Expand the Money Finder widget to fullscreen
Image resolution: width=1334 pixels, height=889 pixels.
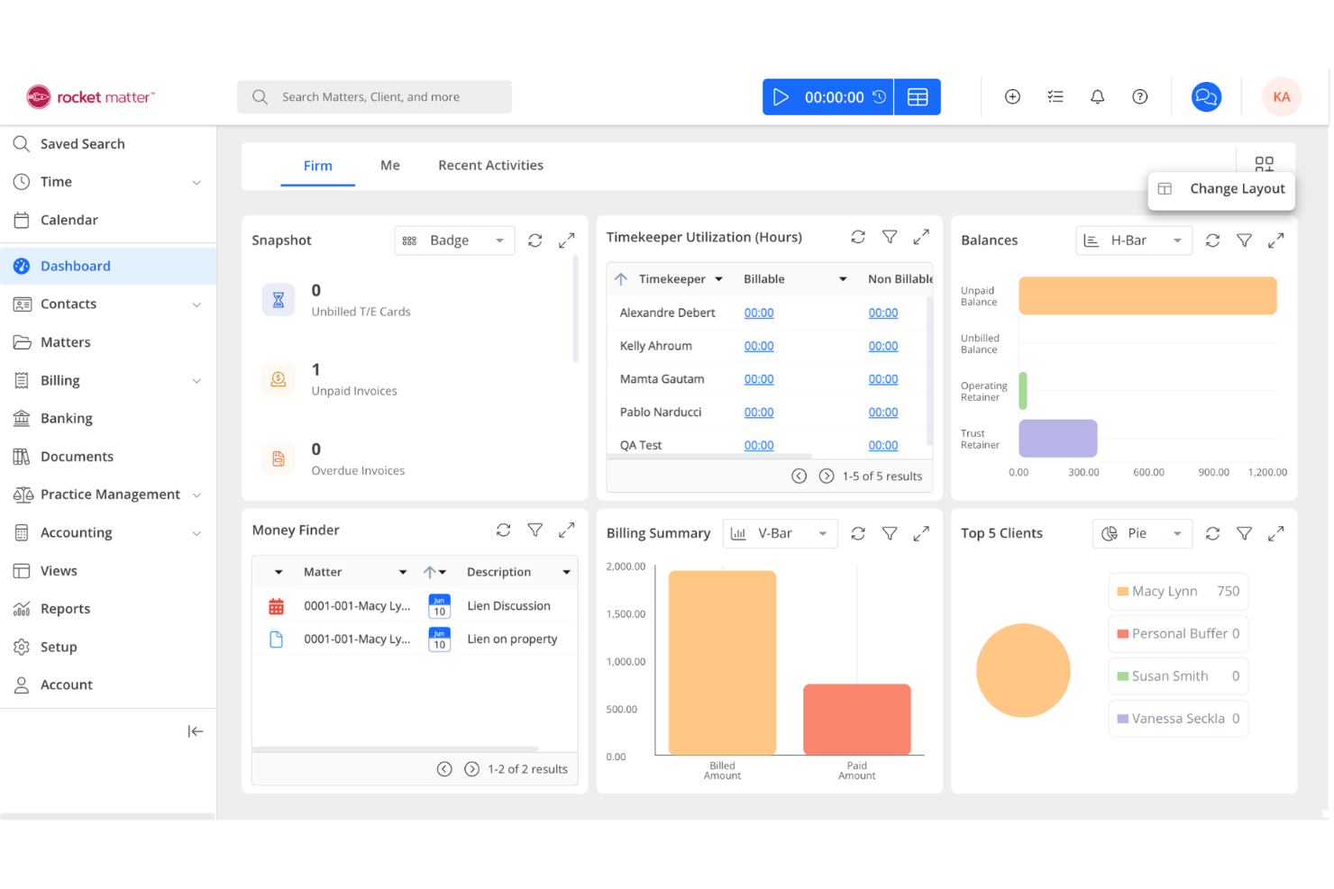[567, 530]
